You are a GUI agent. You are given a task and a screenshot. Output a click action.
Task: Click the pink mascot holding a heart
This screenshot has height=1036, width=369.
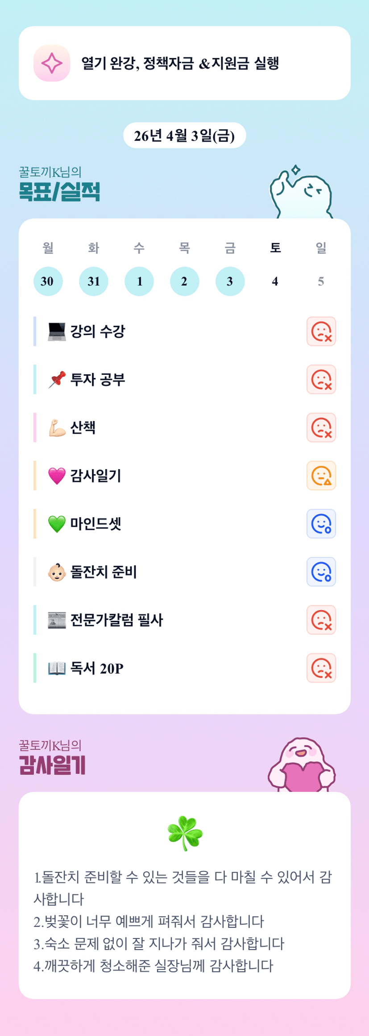click(x=302, y=766)
